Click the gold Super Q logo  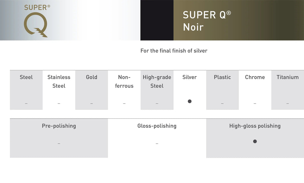[37, 21]
